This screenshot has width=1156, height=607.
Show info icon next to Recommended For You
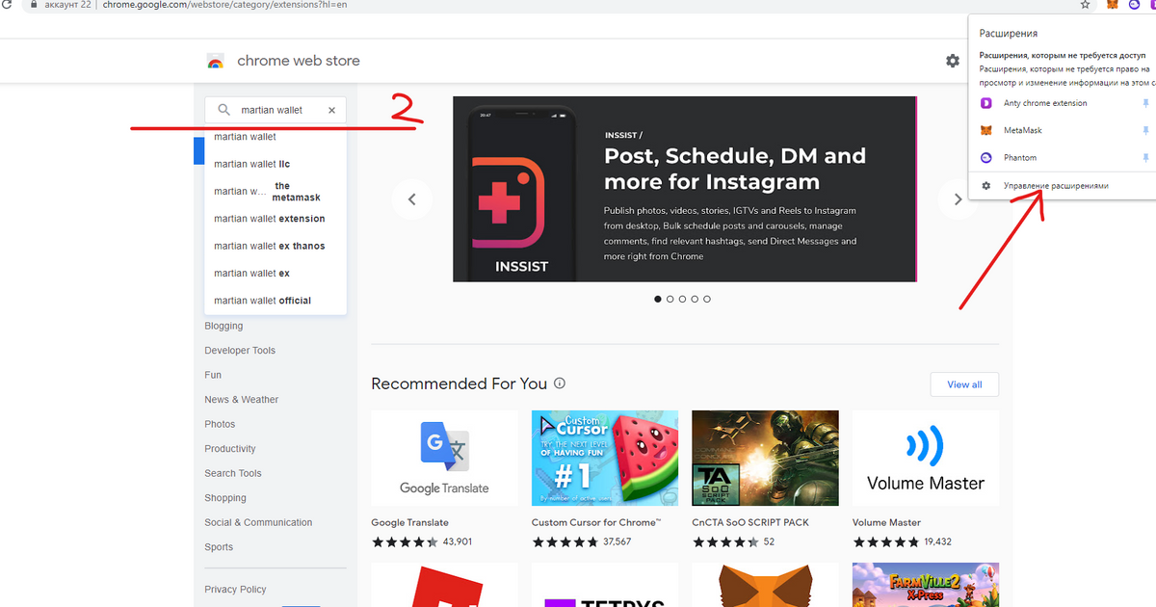[560, 383]
